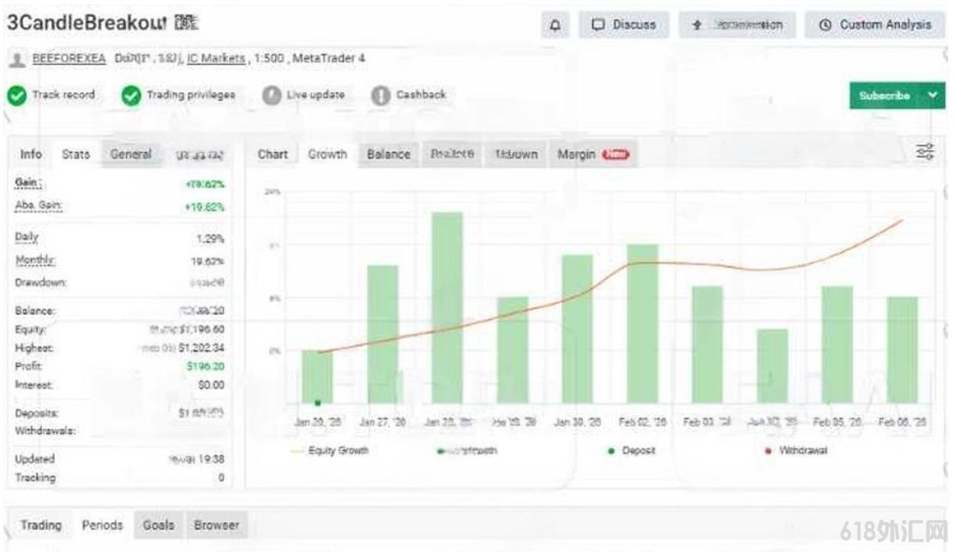The height and width of the screenshot is (552, 954).
Task: Click the Highest value $1,202.34
Action: 201,348
